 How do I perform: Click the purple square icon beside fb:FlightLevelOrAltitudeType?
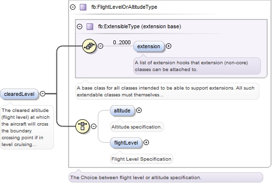(x=83, y=7)
